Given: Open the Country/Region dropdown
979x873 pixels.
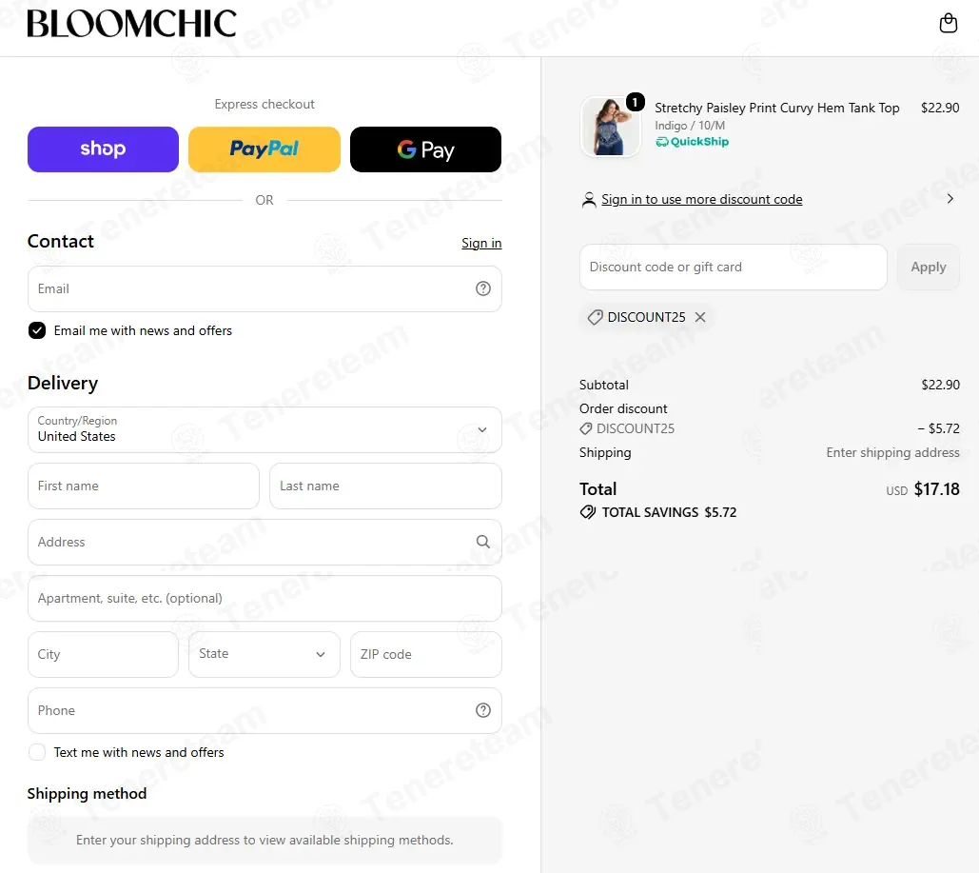Looking at the screenshot, I should [264, 430].
